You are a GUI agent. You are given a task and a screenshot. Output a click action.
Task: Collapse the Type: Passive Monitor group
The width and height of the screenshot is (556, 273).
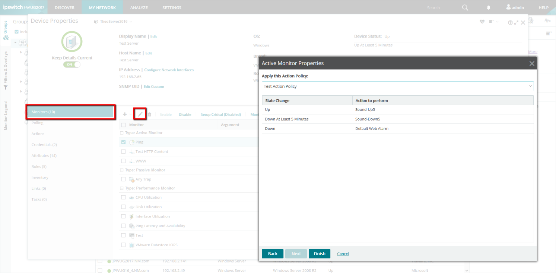pos(121,170)
